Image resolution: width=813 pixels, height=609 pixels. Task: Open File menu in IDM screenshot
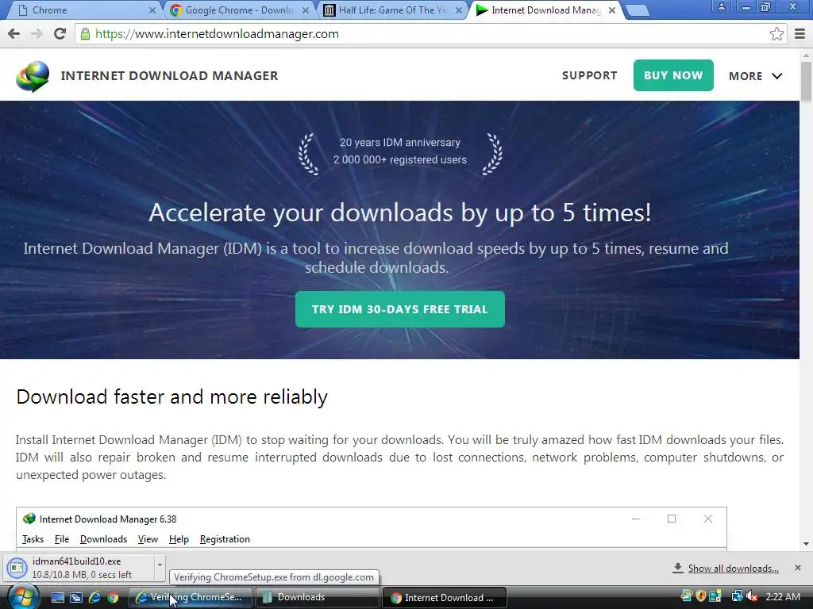click(62, 539)
